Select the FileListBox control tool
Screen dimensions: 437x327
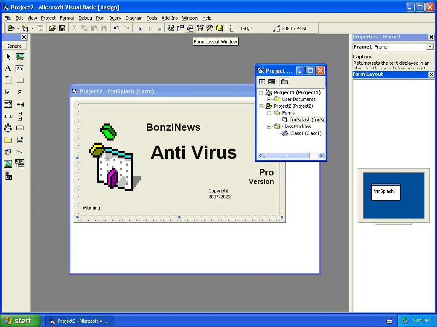click(20, 140)
